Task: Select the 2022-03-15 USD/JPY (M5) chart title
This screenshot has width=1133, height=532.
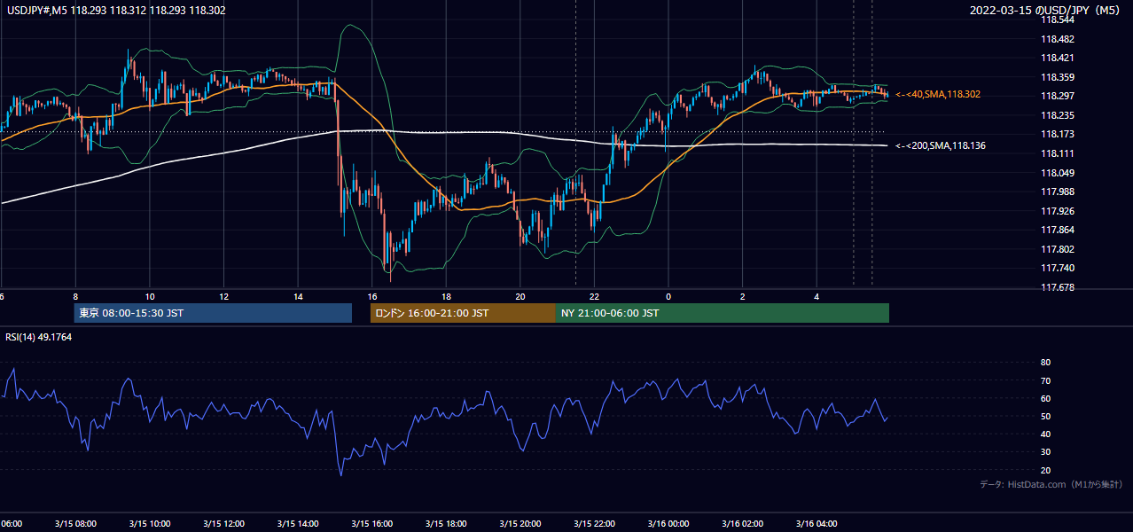Action: click(1046, 10)
